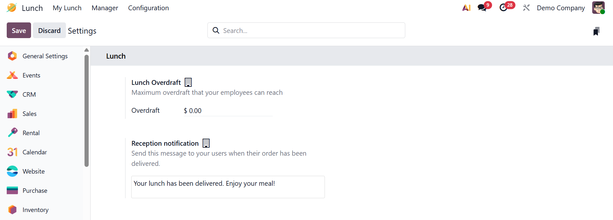
Task: Select the Inventory settings tab
Action: pyautogui.click(x=35, y=210)
